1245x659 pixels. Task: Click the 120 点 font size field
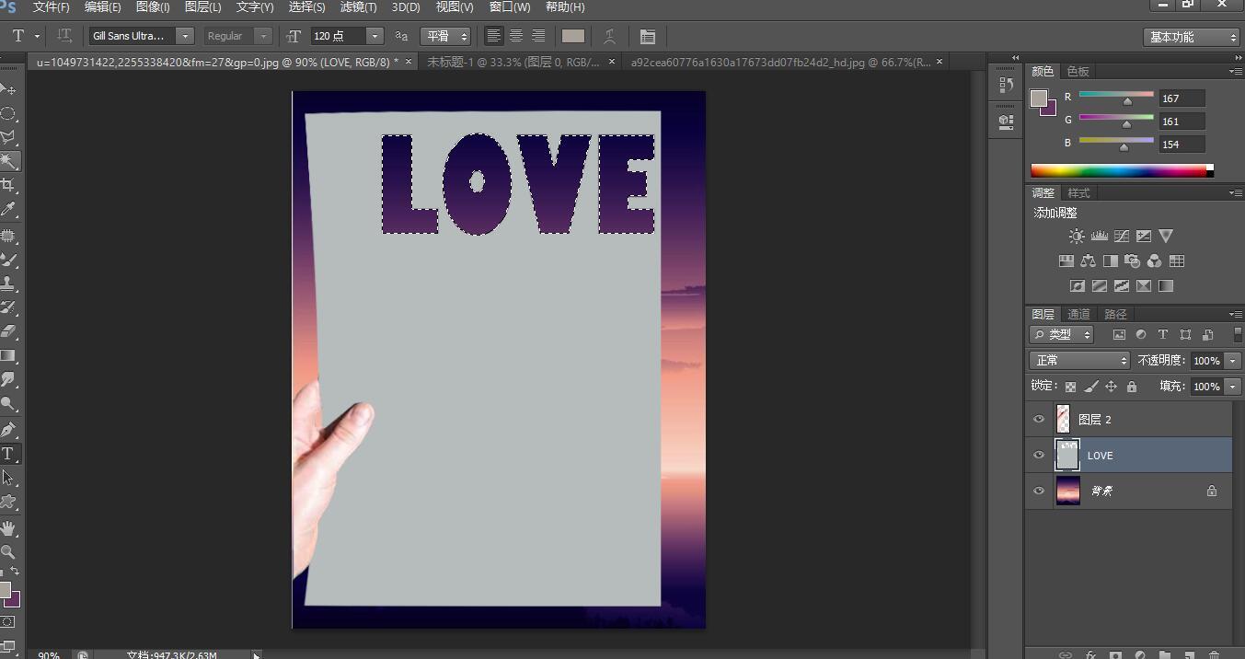click(x=337, y=36)
